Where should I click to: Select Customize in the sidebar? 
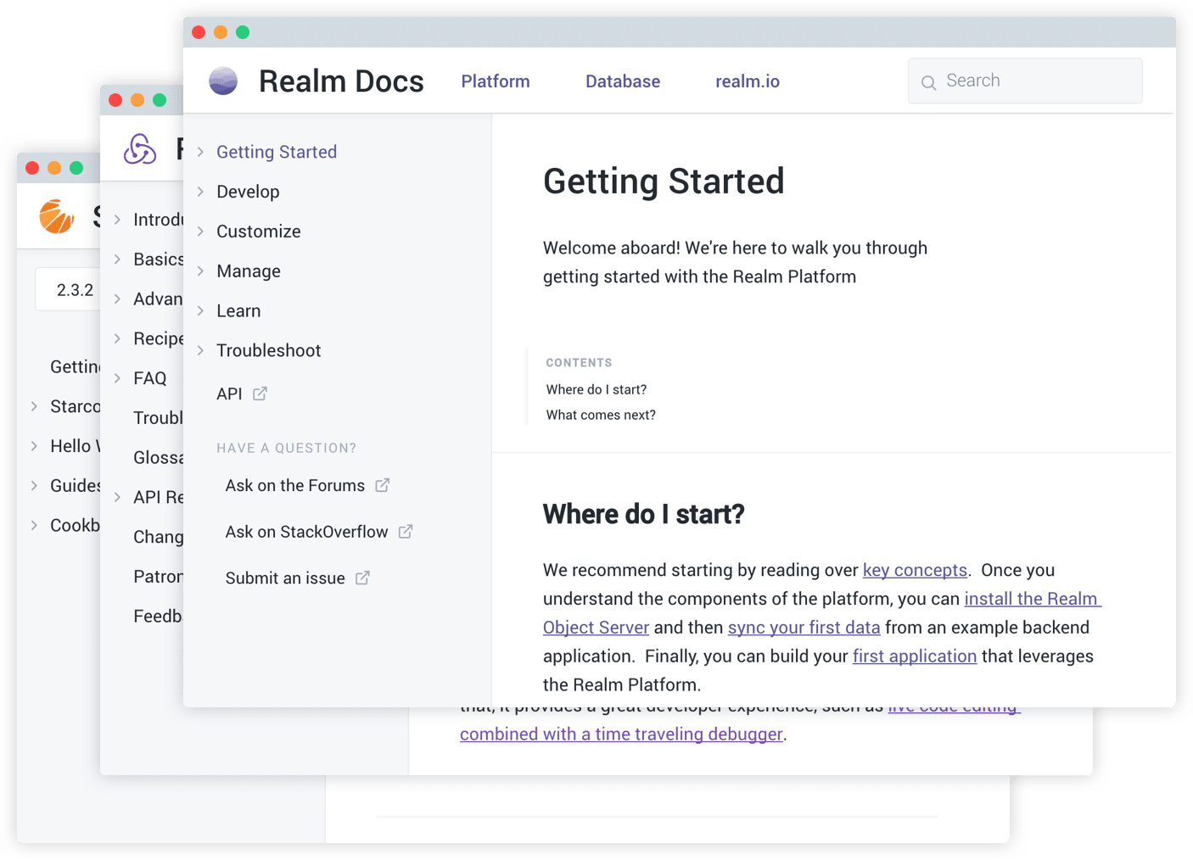259,232
